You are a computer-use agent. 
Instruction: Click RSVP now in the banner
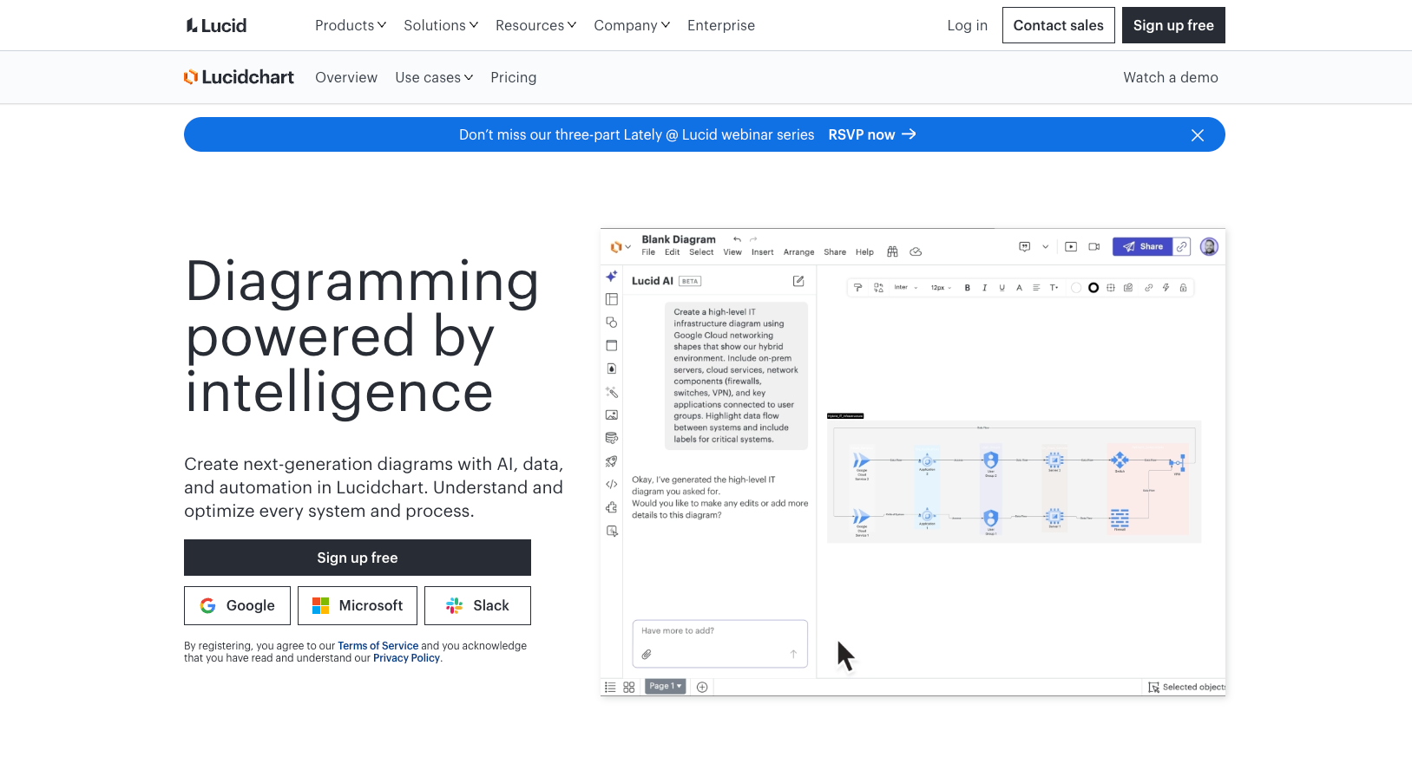click(872, 134)
